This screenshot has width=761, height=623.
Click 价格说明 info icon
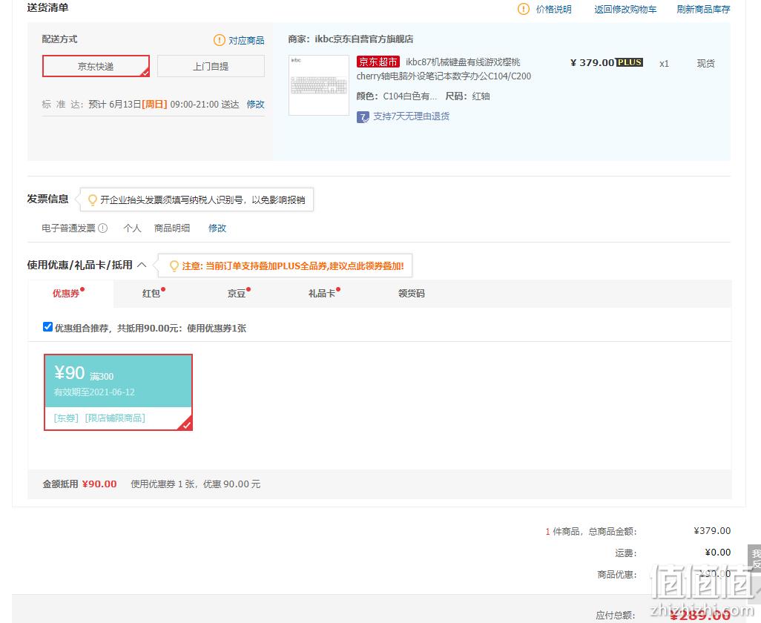click(524, 9)
